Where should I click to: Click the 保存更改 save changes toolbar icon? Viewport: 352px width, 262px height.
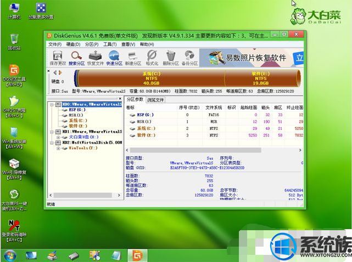click(x=58, y=58)
